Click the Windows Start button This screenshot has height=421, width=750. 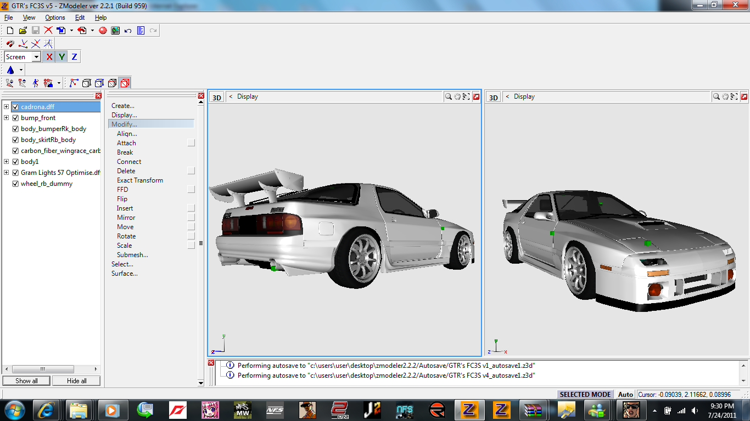[15, 409]
